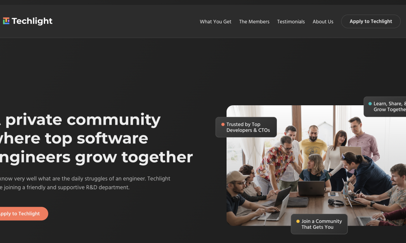Open the Testimonials nav link

click(291, 22)
